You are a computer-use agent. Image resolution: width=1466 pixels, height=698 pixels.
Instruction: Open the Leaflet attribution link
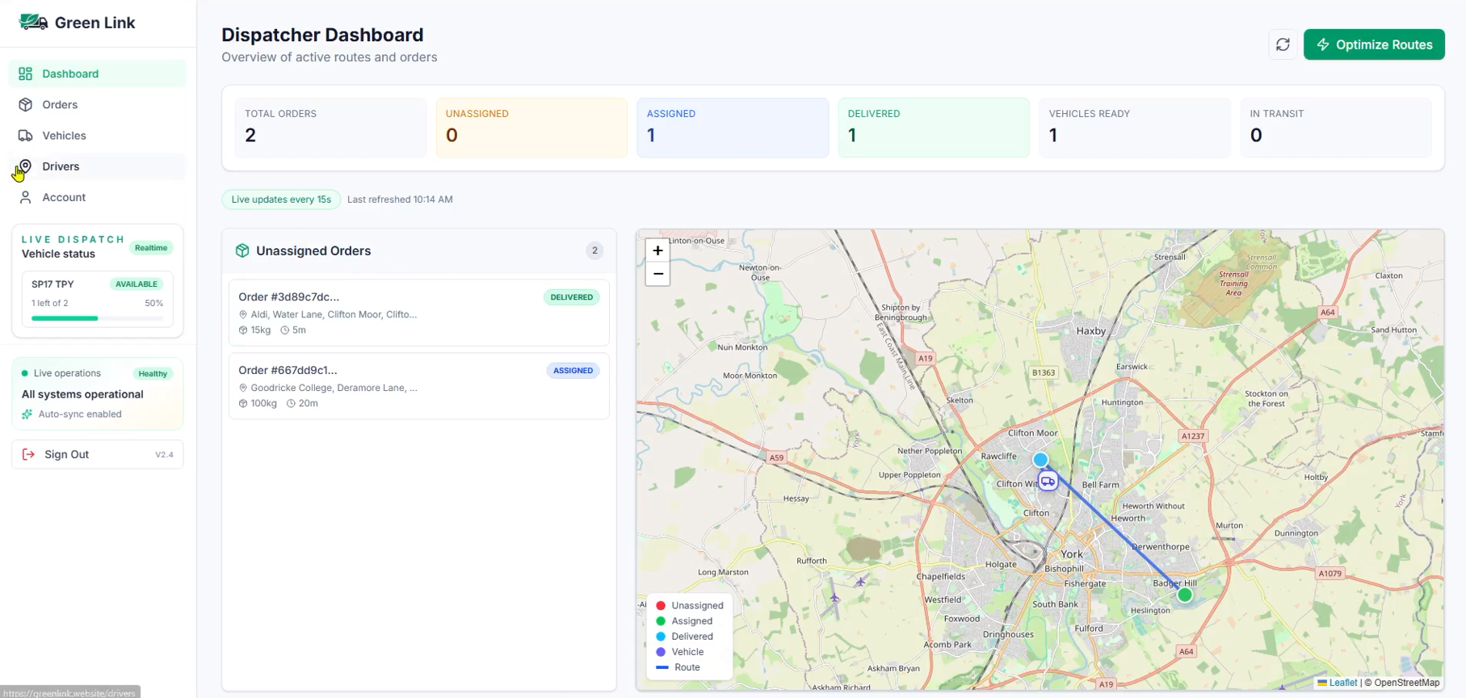point(1342,683)
